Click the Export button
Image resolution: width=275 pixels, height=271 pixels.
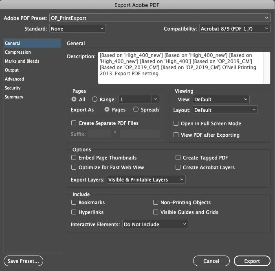[252, 261]
